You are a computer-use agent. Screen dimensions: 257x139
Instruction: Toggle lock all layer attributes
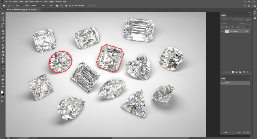[x=239, y=27]
